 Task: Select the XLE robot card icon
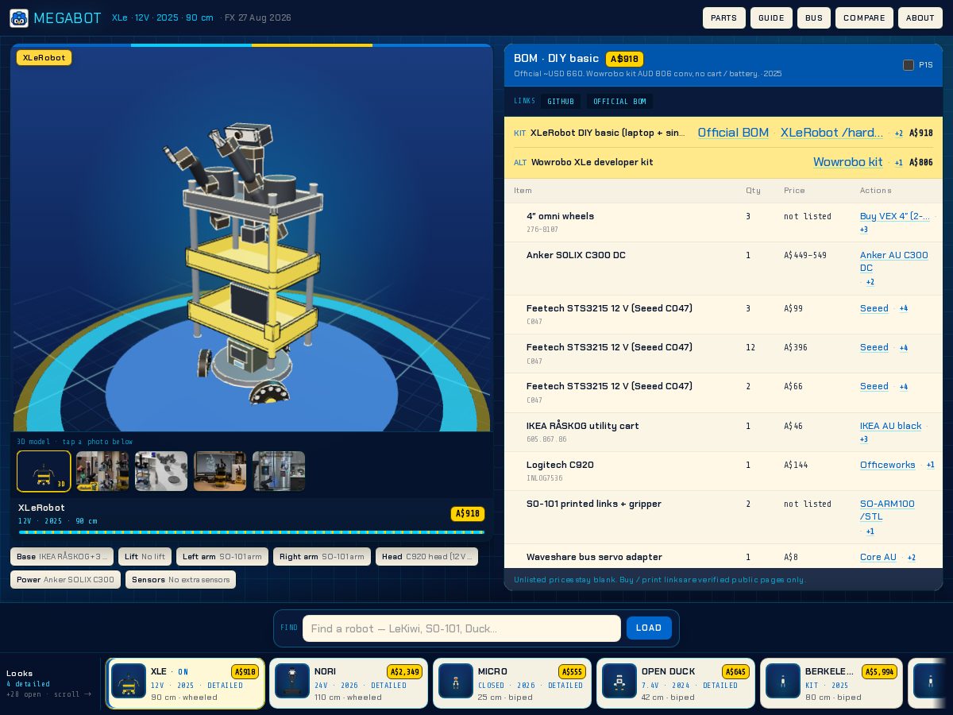(129, 681)
